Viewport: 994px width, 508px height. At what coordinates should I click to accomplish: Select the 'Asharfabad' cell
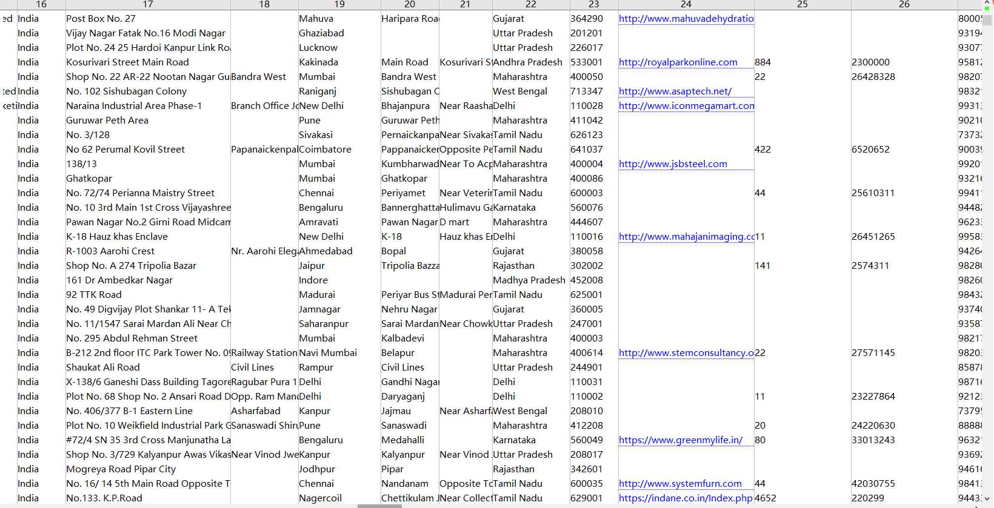(x=264, y=411)
